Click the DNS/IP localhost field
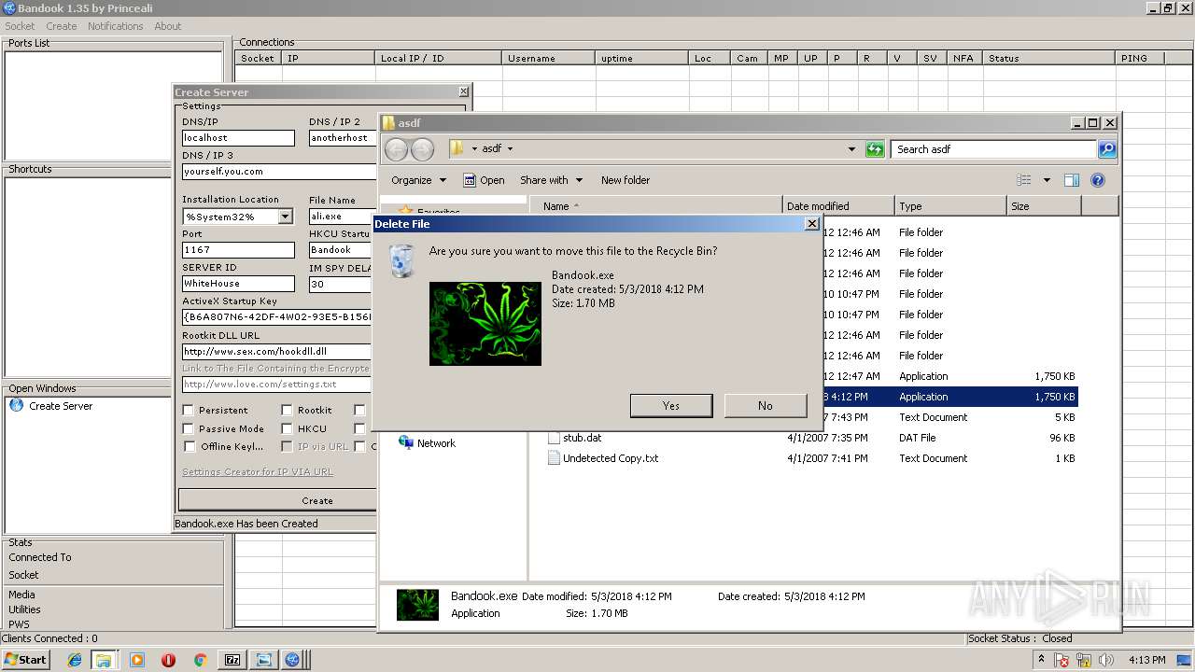Screen dimensions: 1195x672 238,137
